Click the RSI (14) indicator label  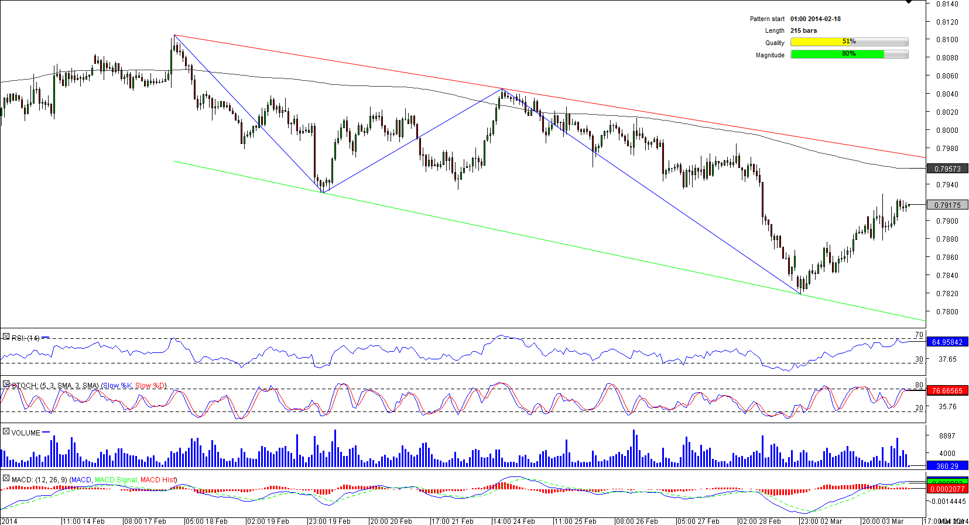click(x=26, y=338)
